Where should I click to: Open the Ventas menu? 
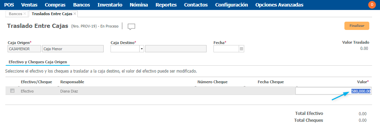(x=29, y=5)
